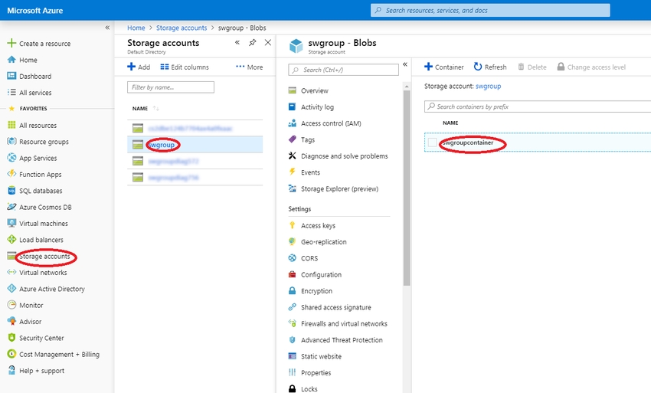
Task: Open Access keys key icon
Action: pyautogui.click(x=293, y=226)
